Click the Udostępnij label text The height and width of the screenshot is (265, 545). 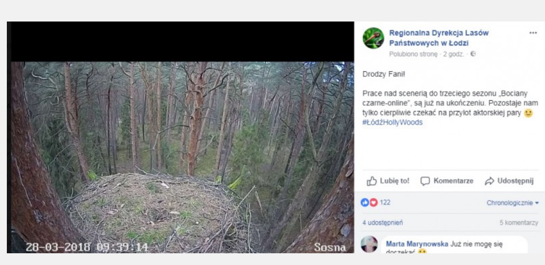(x=515, y=181)
